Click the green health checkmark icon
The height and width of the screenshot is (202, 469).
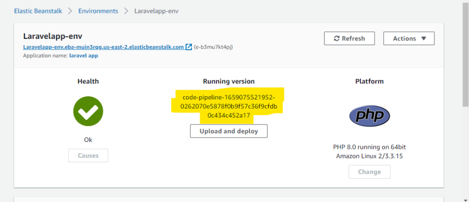88,111
